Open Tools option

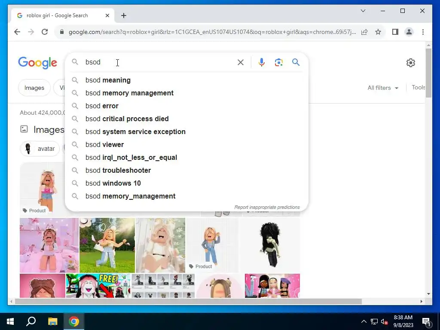coord(419,88)
